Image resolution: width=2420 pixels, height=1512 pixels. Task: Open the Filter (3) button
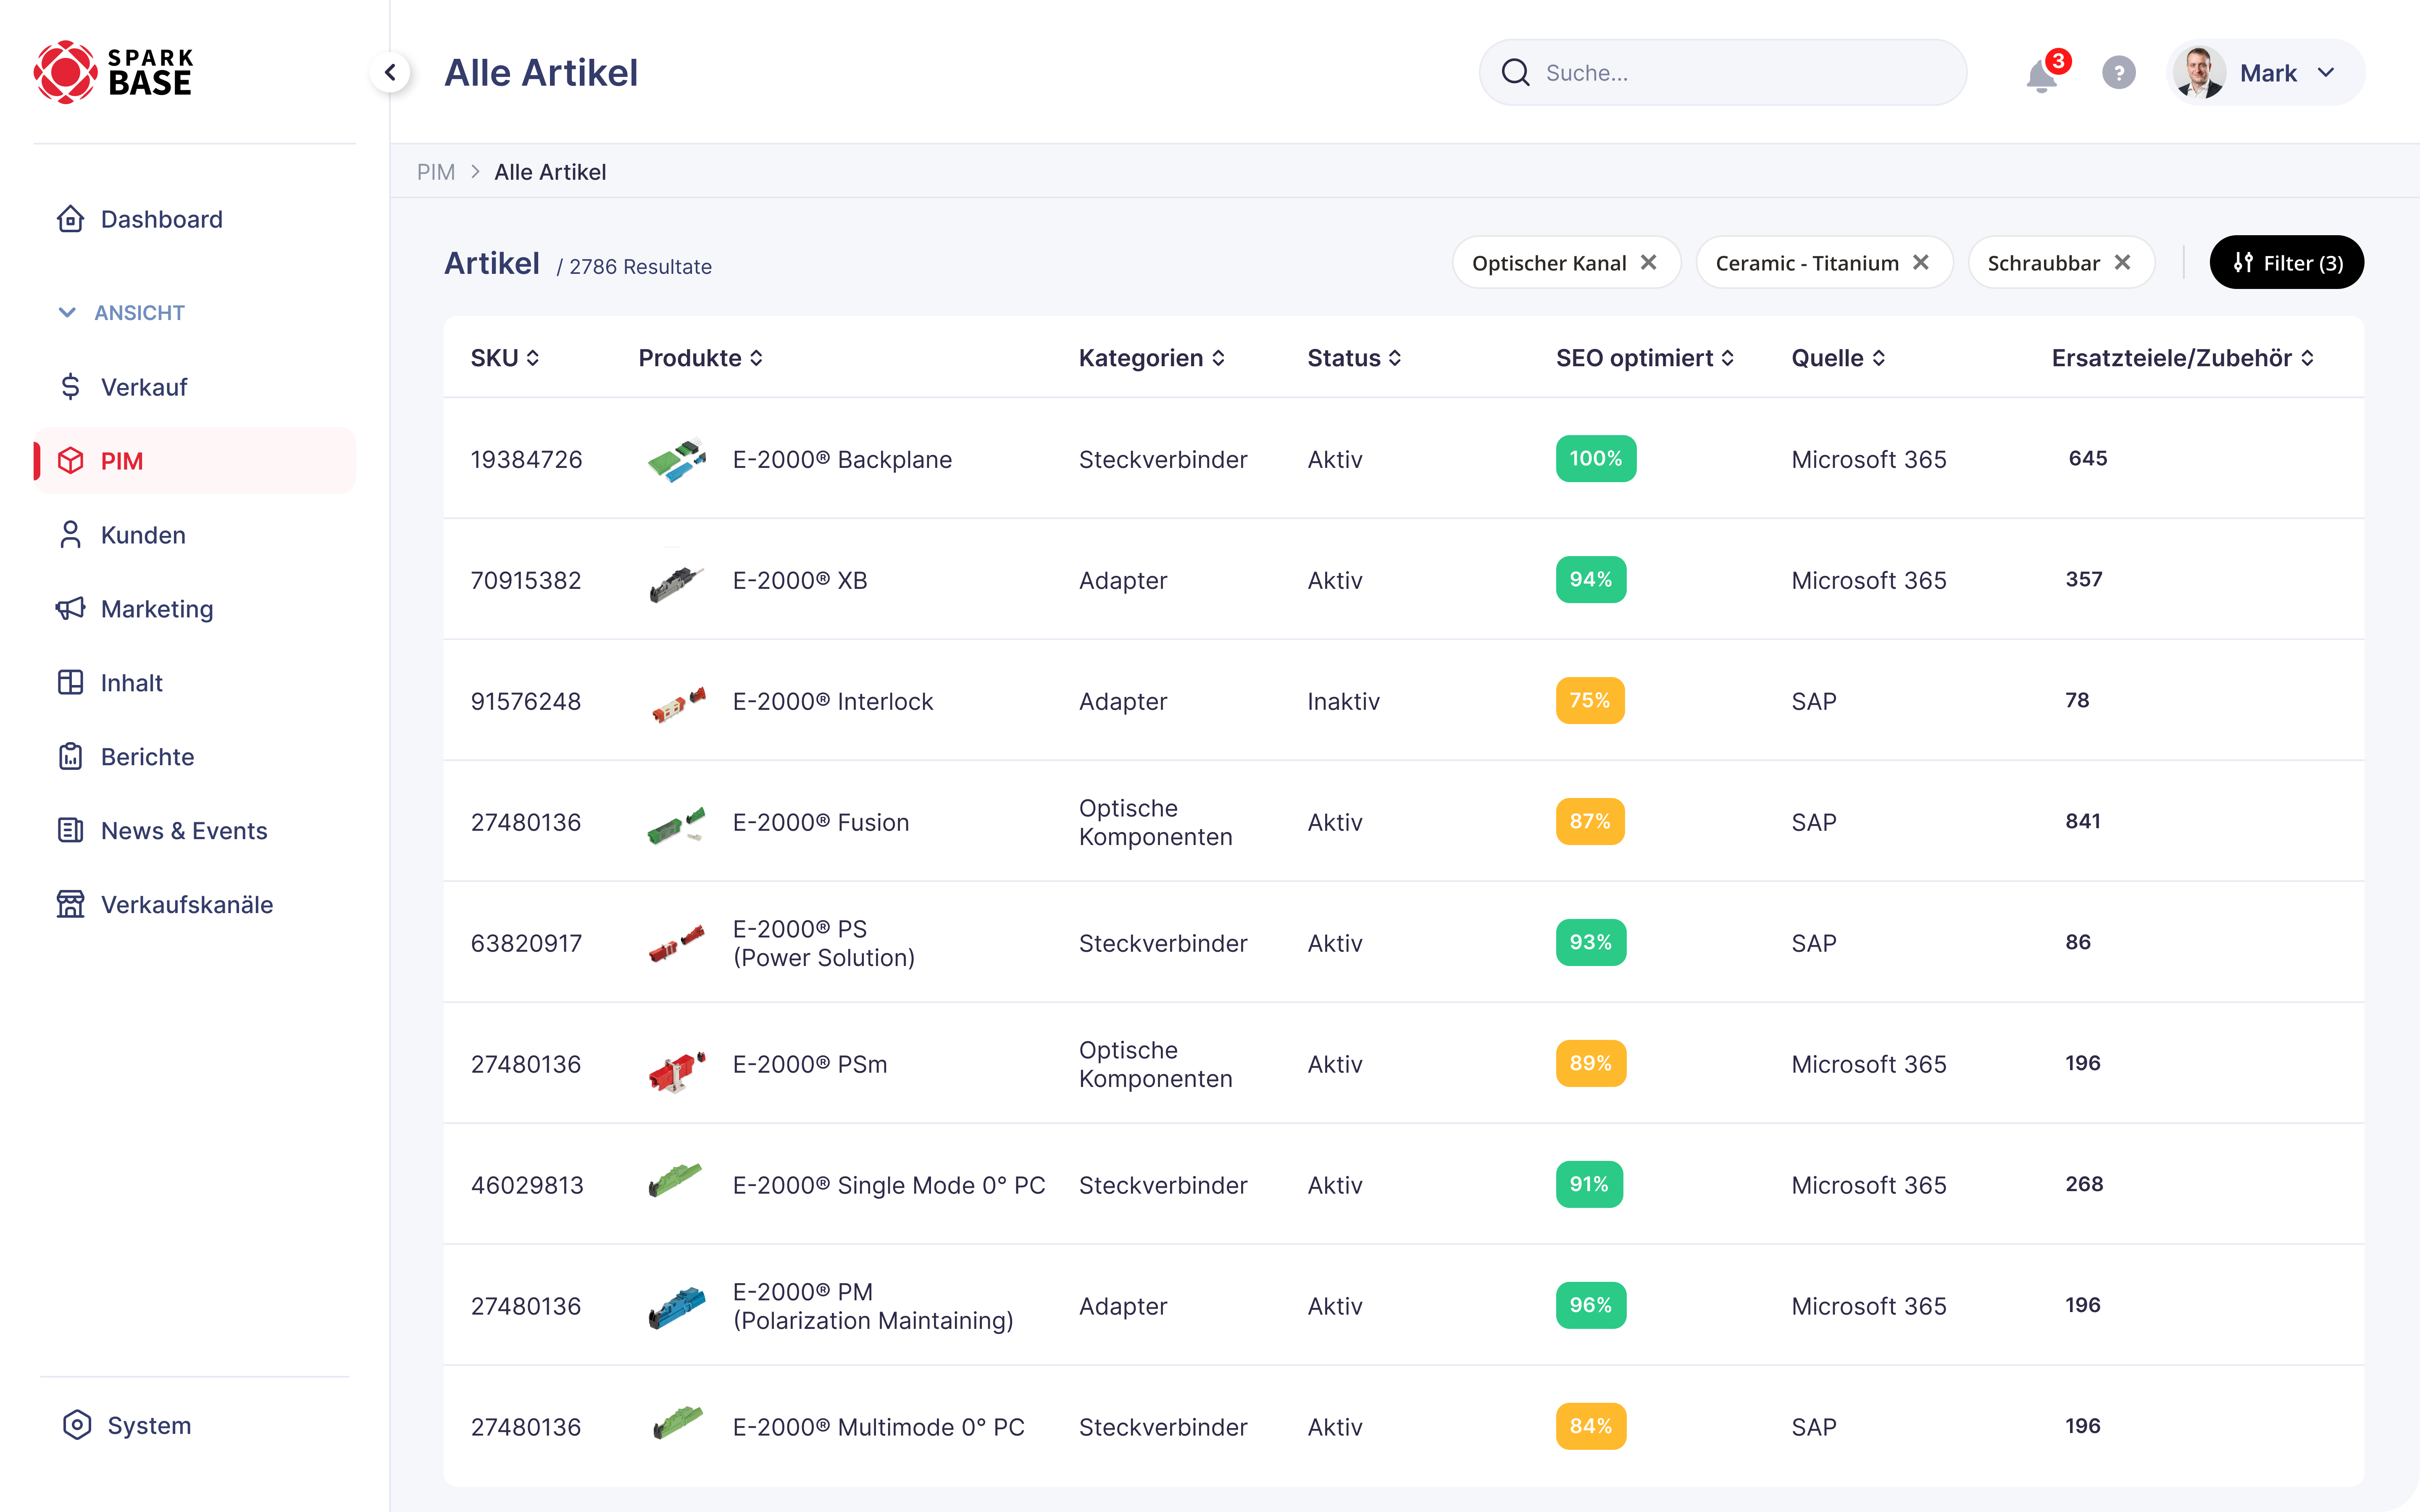pos(2287,262)
